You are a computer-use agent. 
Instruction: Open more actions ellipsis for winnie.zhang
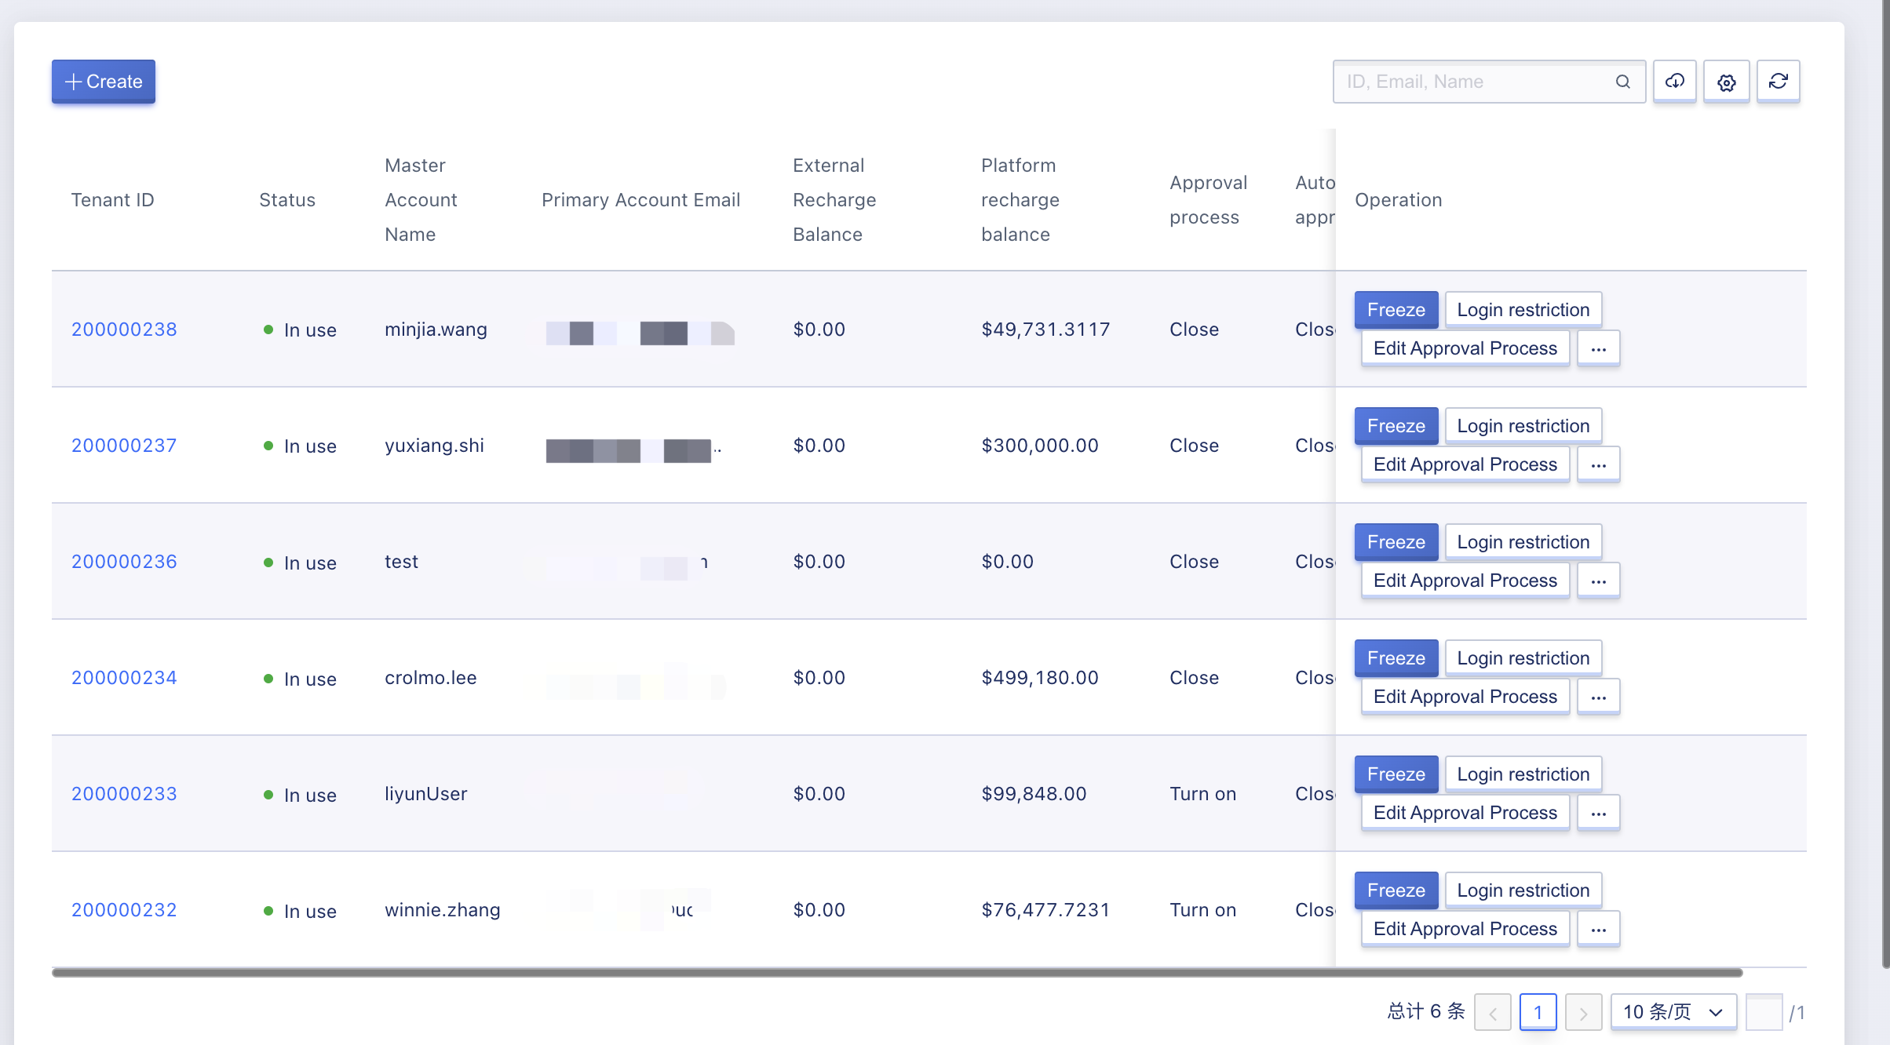pyautogui.click(x=1599, y=929)
